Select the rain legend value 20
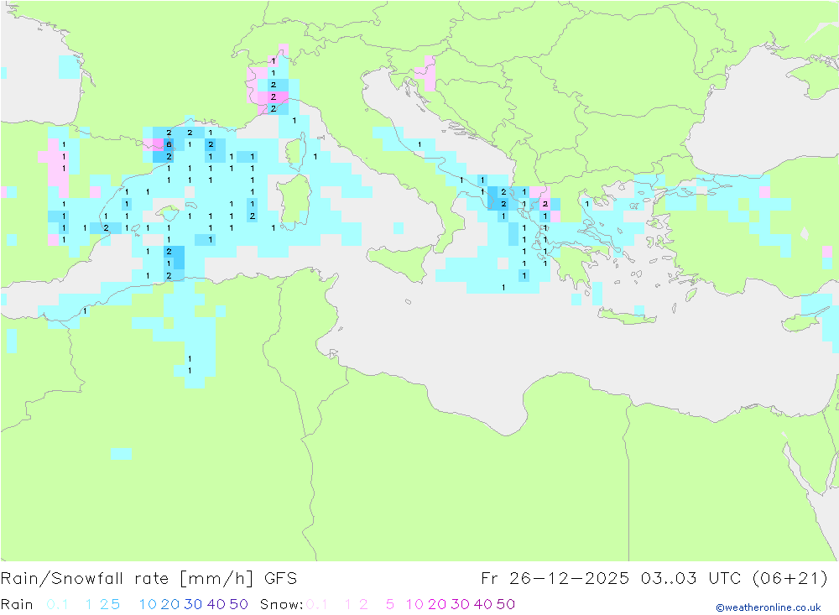The width and height of the screenshot is (839, 615). click(170, 604)
